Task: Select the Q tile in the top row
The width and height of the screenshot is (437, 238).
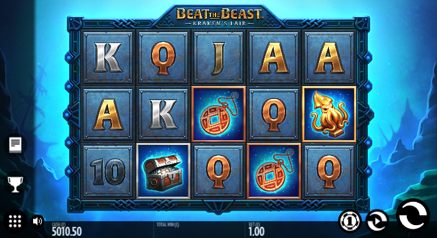Action: point(163,58)
